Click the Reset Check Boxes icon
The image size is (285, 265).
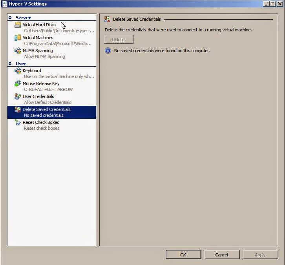(18, 122)
